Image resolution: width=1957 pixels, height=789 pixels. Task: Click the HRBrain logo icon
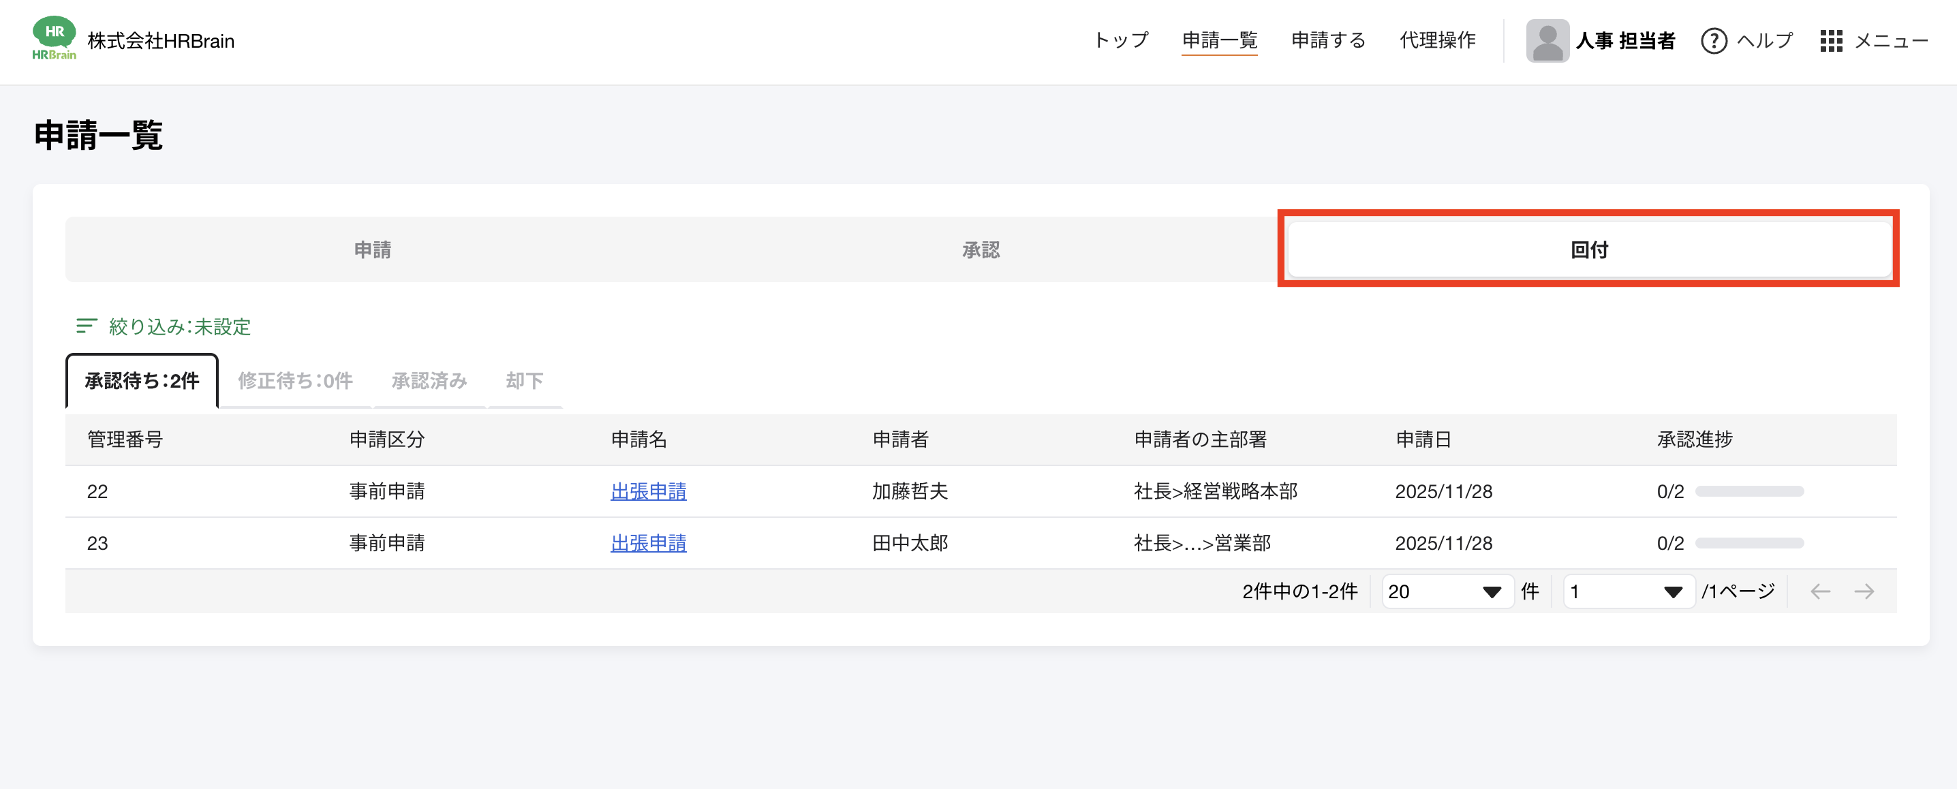(54, 38)
